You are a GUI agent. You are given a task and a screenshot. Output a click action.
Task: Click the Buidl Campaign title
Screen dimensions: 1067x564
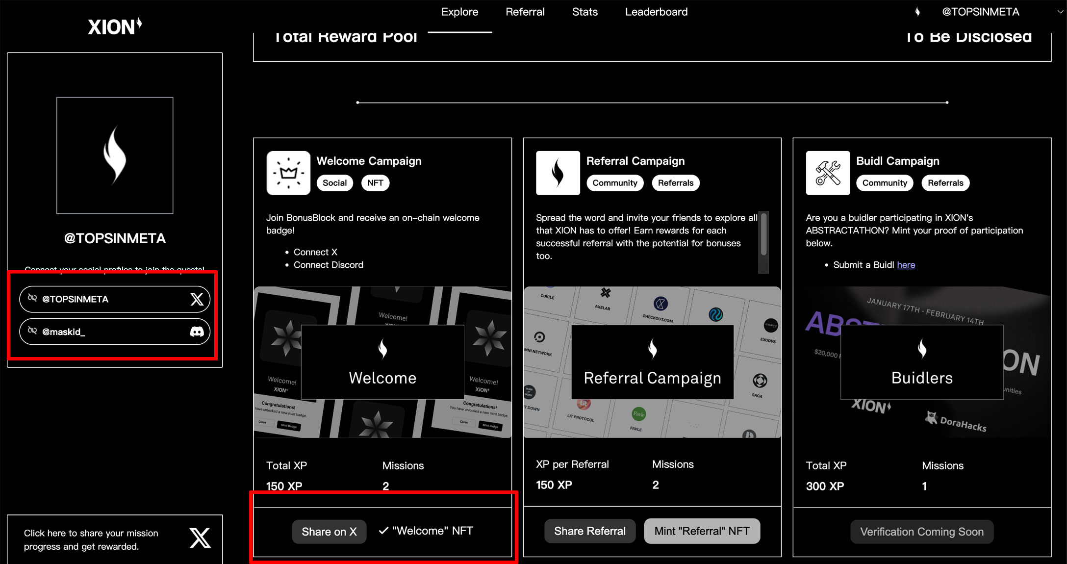898,161
